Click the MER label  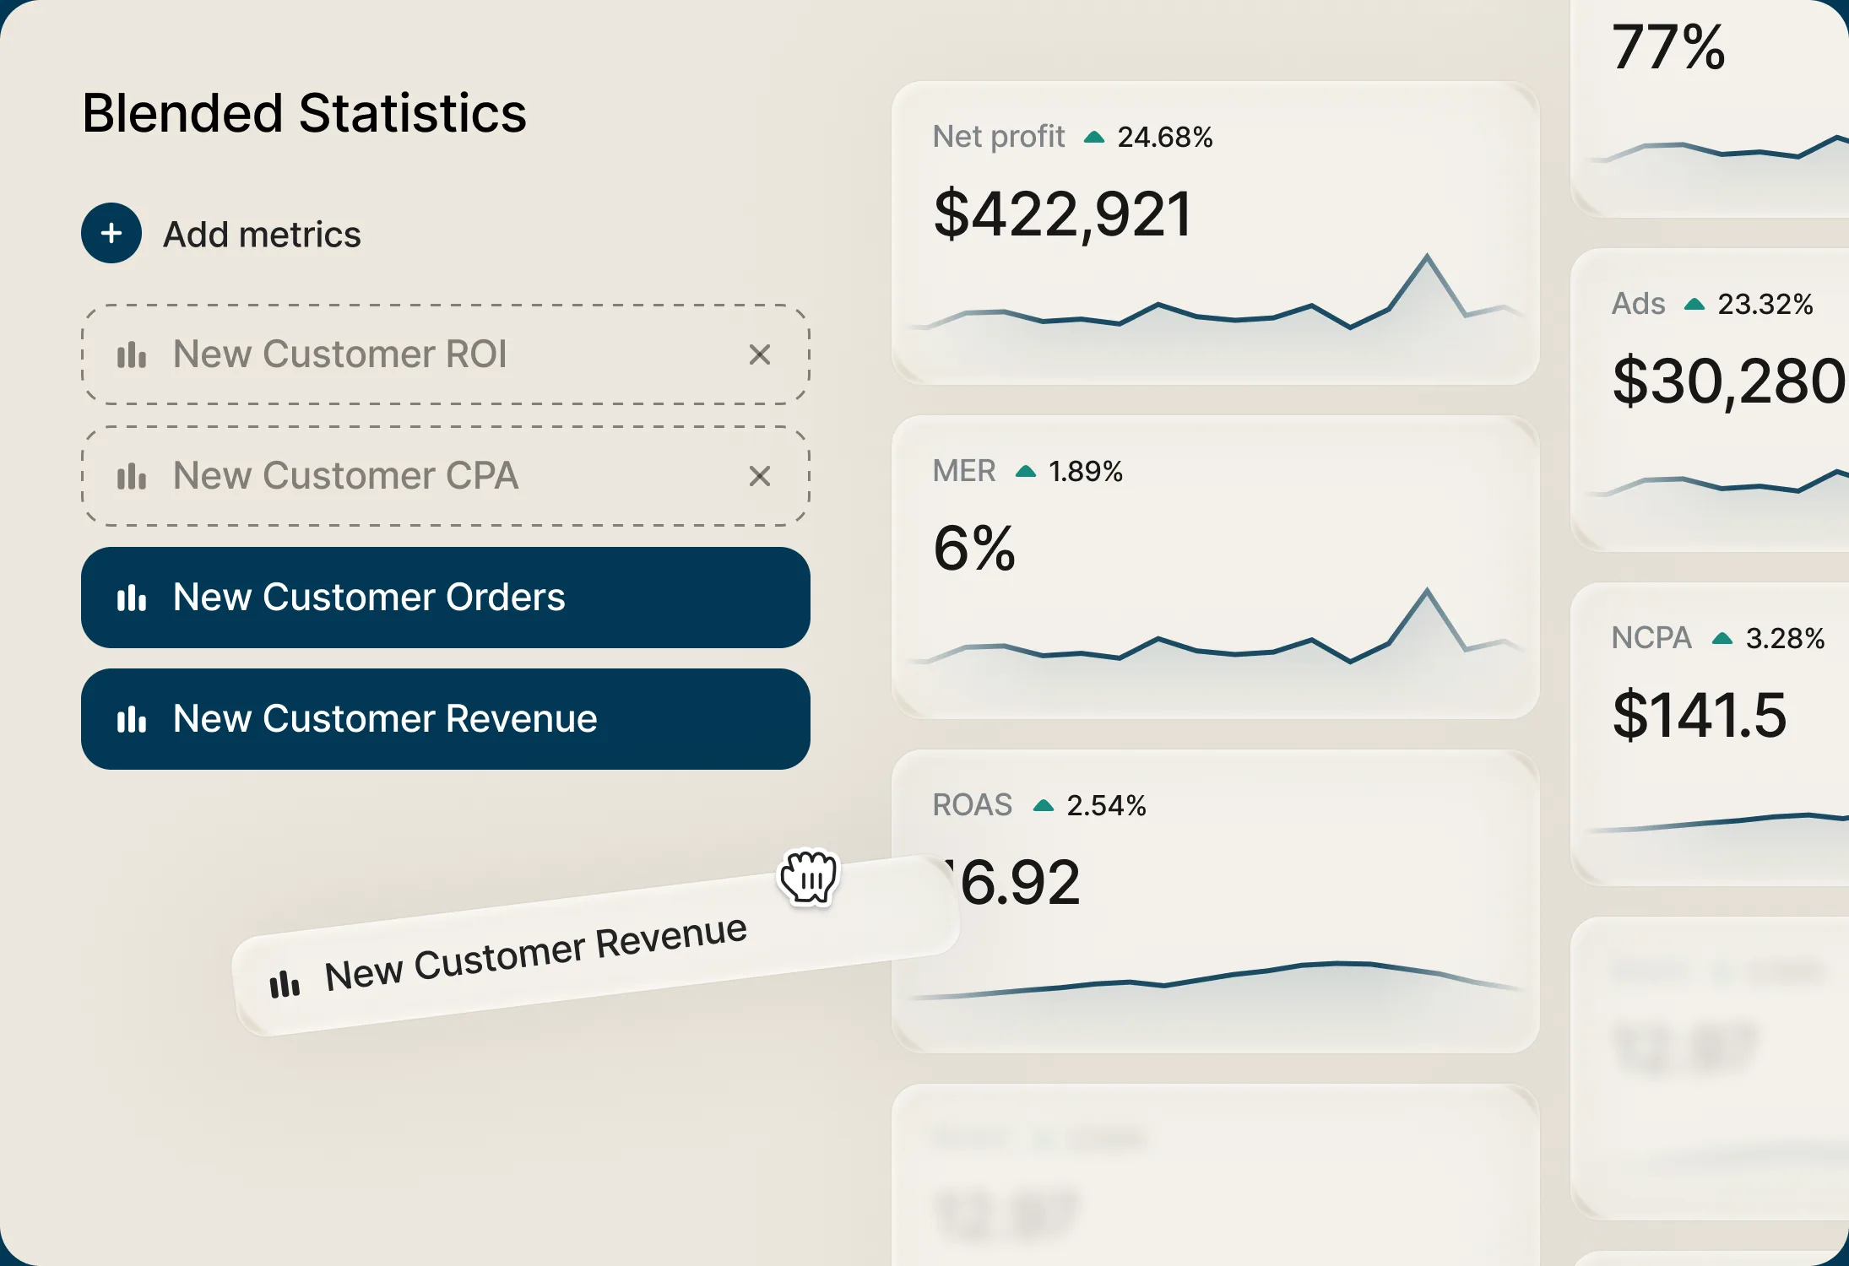[x=964, y=470]
